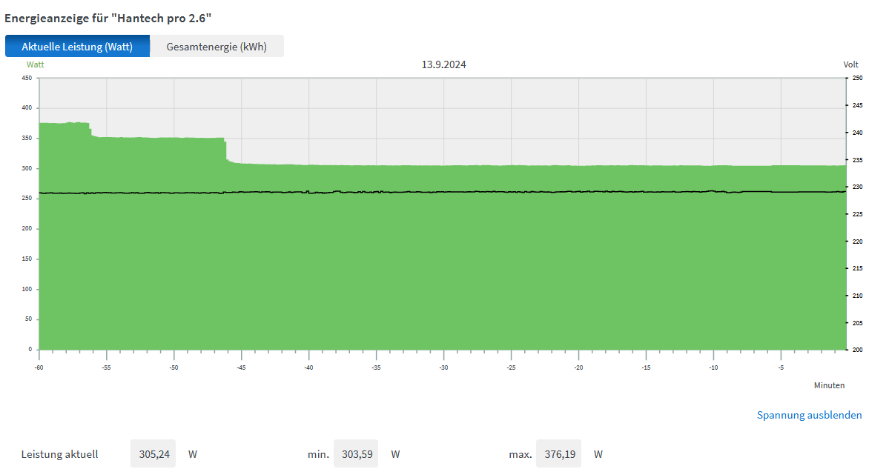Screen dimensions: 869x469
Task: Click the Spannung ausblenden link
Action: tap(809, 415)
